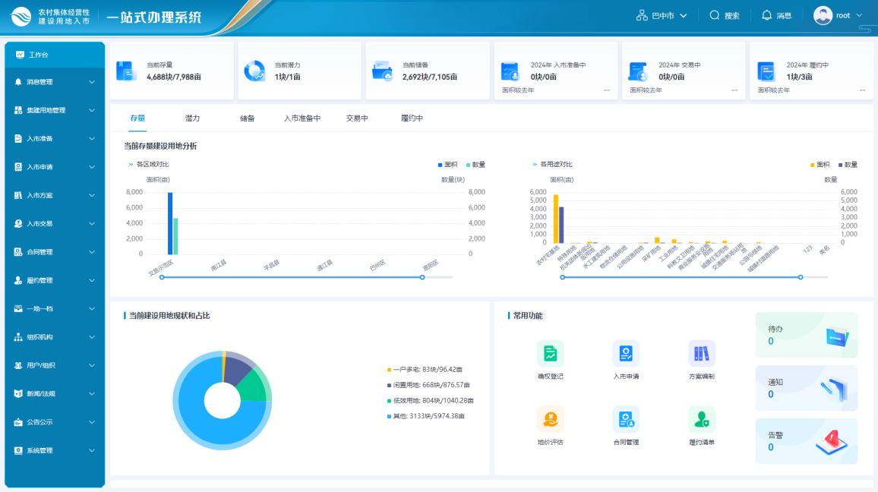Switch to the 履约中 tab
878x492 pixels.
412,118
